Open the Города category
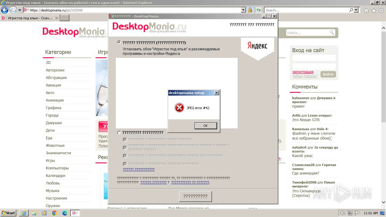 point(52,115)
